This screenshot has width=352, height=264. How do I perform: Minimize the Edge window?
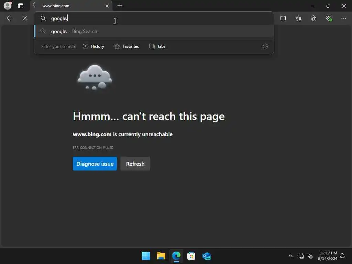312,6
